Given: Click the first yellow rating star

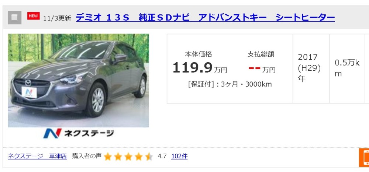Looking at the screenshot, I should click(107, 157).
